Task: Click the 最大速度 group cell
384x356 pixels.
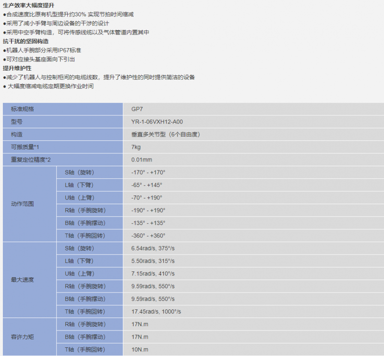Action: [x=29, y=280]
